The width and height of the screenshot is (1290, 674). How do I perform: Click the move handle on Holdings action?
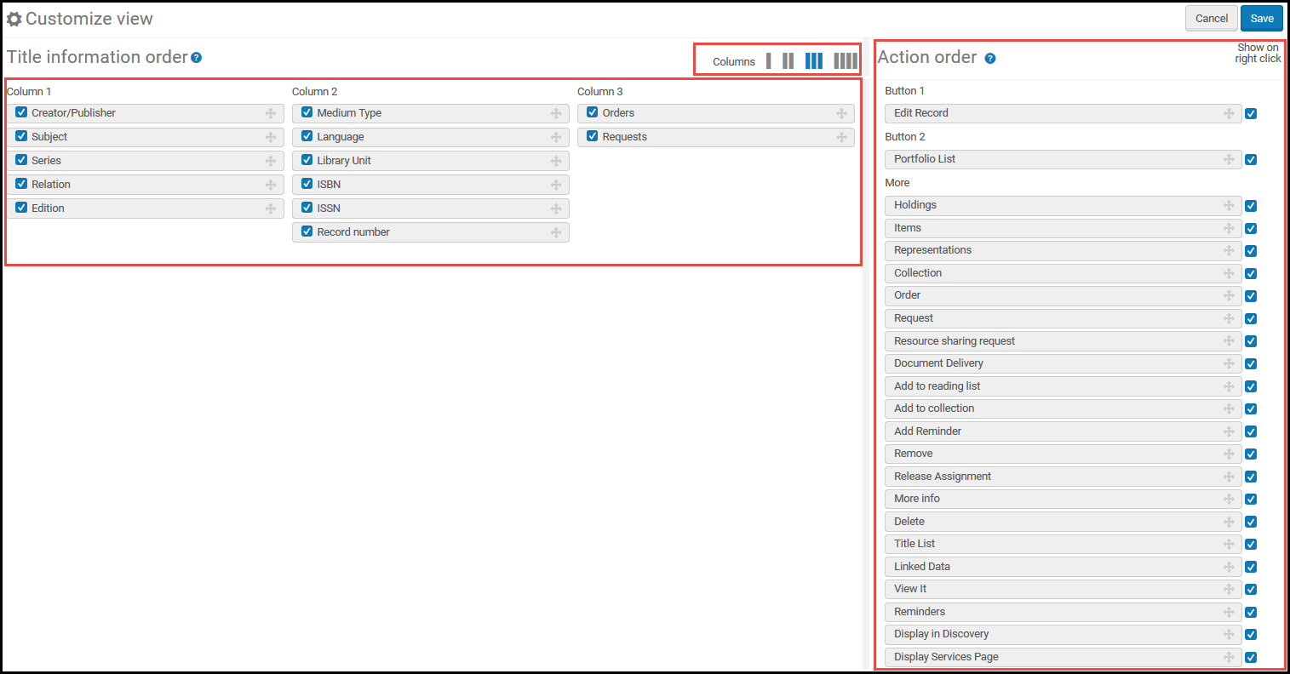[1229, 205]
